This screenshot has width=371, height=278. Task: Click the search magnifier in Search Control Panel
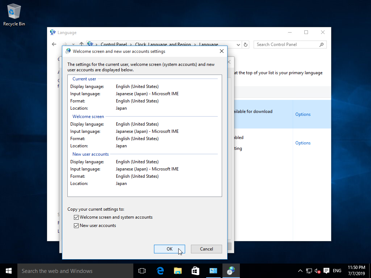click(x=321, y=44)
